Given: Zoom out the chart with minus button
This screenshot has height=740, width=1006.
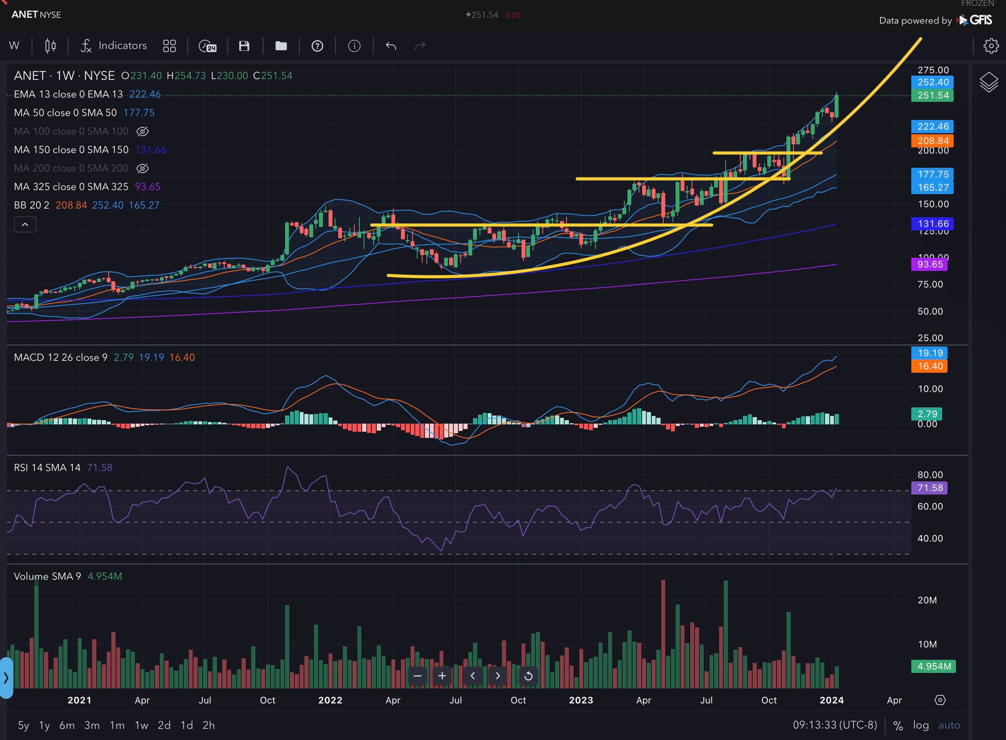Looking at the screenshot, I should point(418,676).
